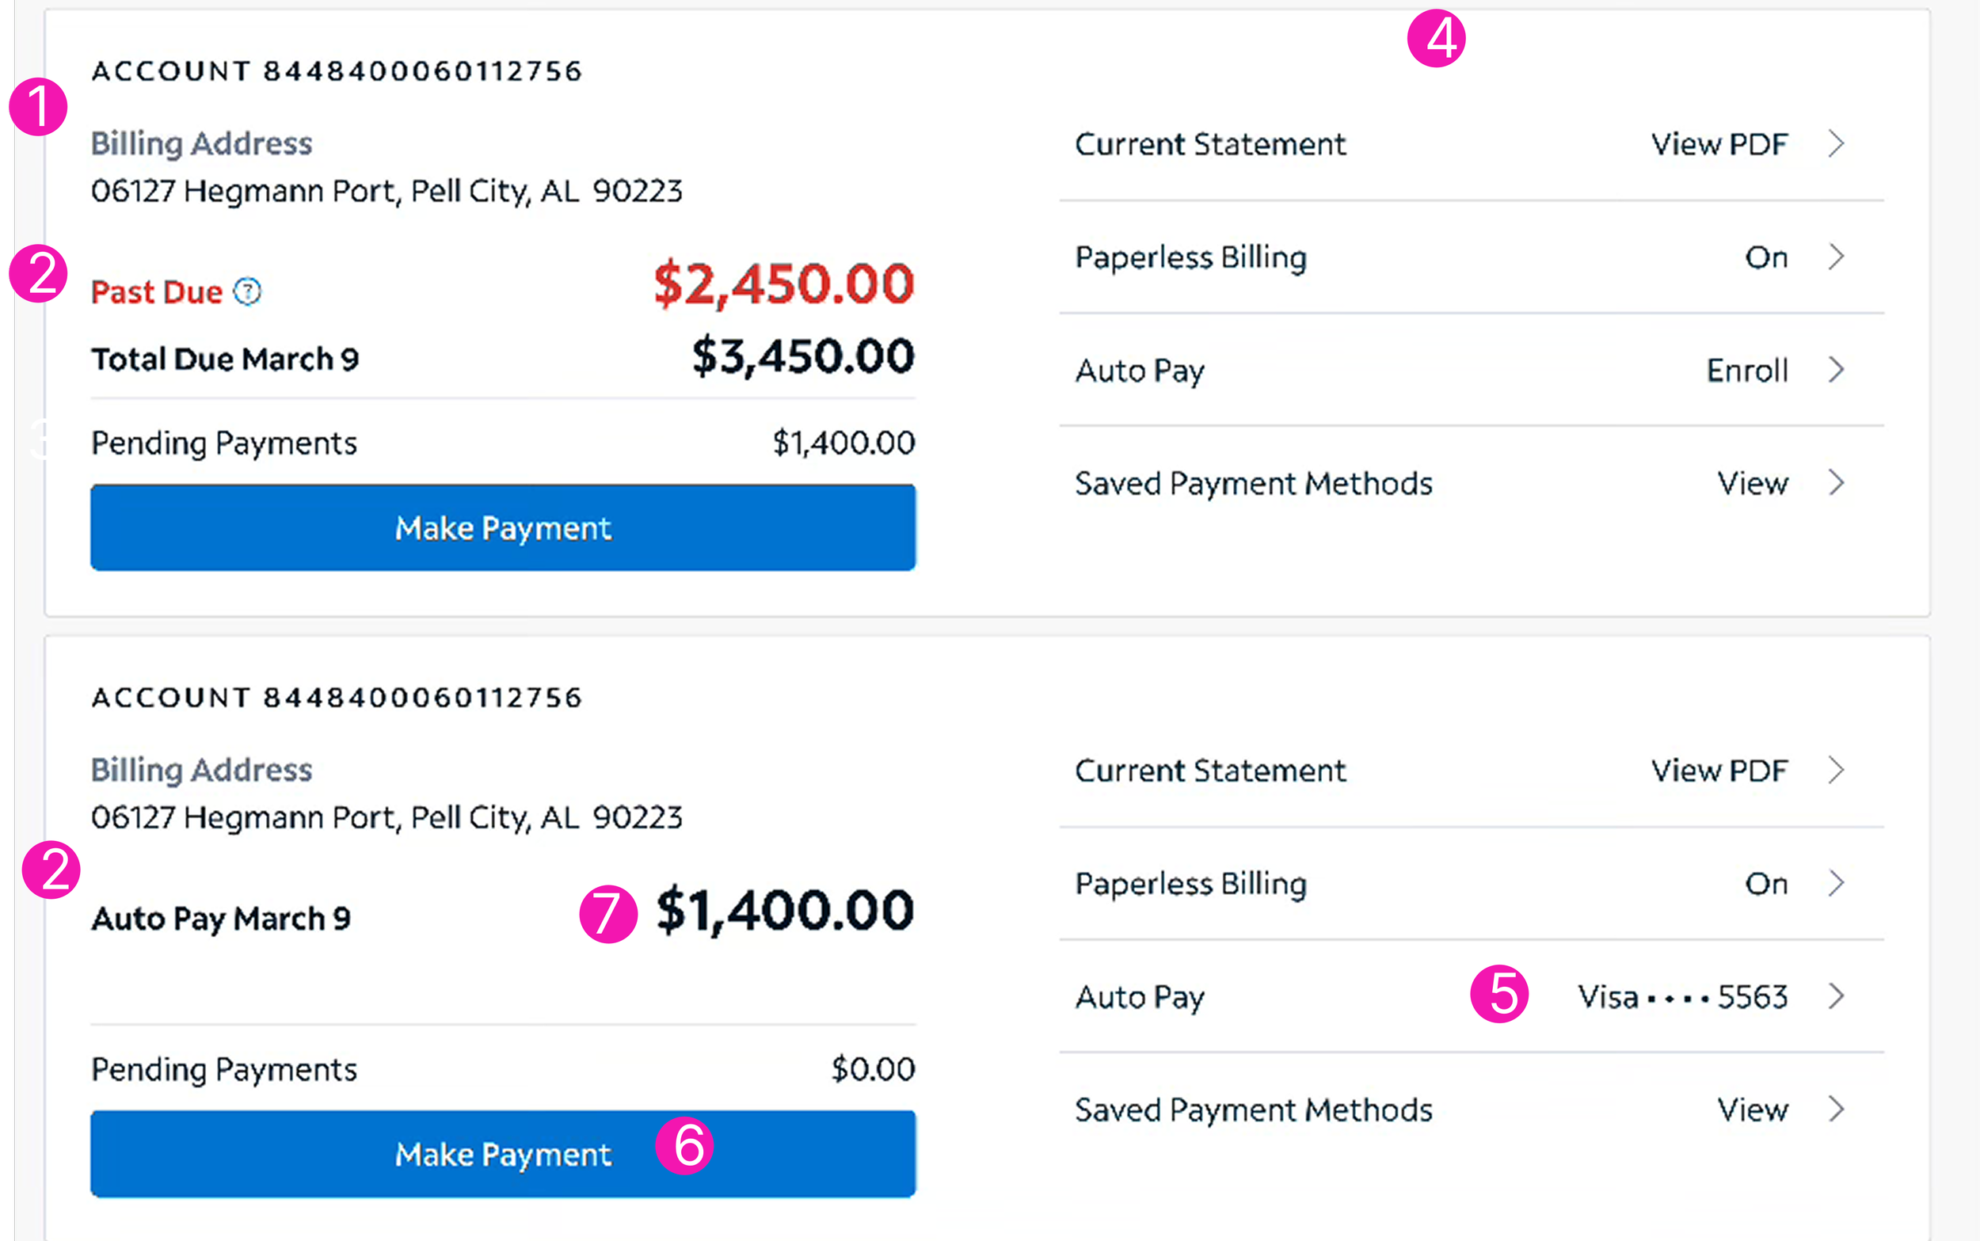This screenshot has height=1241, width=1980.
Task: Open Paperless Billing setting in second account
Action: click(1472, 883)
